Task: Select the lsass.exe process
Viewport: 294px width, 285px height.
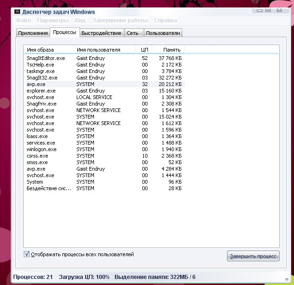Action: tap(104, 136)
